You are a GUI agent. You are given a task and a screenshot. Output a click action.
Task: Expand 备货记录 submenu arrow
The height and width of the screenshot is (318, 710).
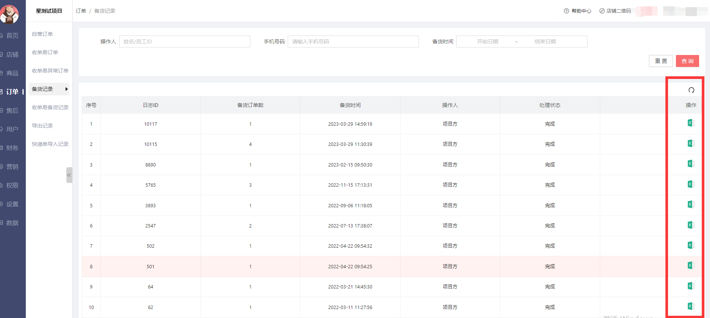(66, 89)
